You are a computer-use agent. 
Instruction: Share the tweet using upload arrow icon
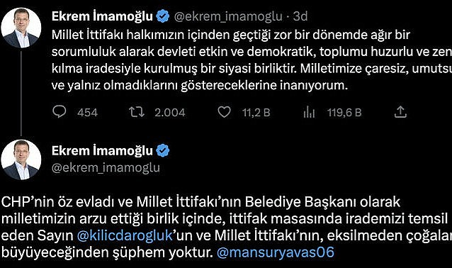click(x=400, y=111)
